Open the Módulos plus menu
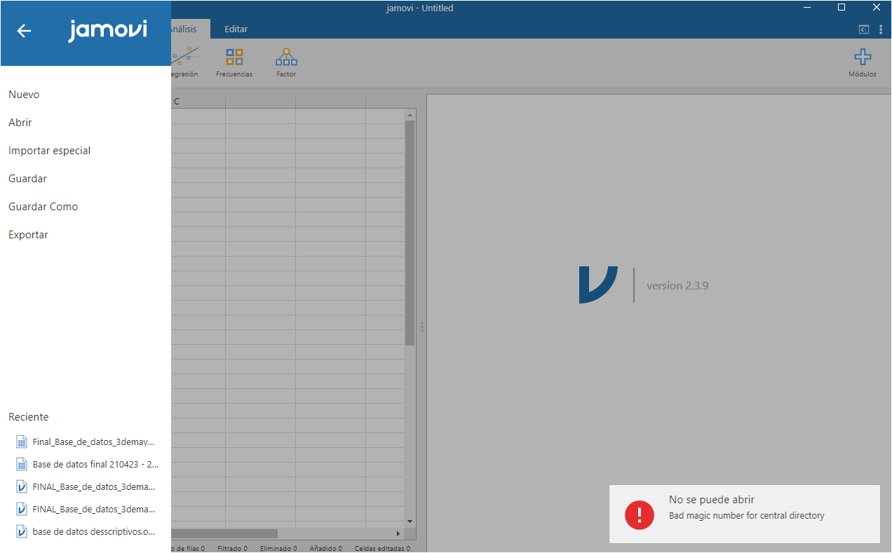 point(863,62)
